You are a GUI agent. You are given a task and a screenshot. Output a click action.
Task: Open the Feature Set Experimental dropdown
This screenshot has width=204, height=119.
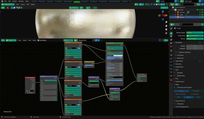195,36
